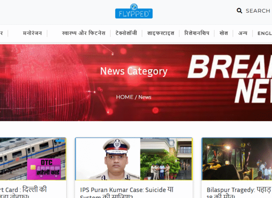Click the News breadcrumb item
The image size is (272, 198).
(145, 97)
